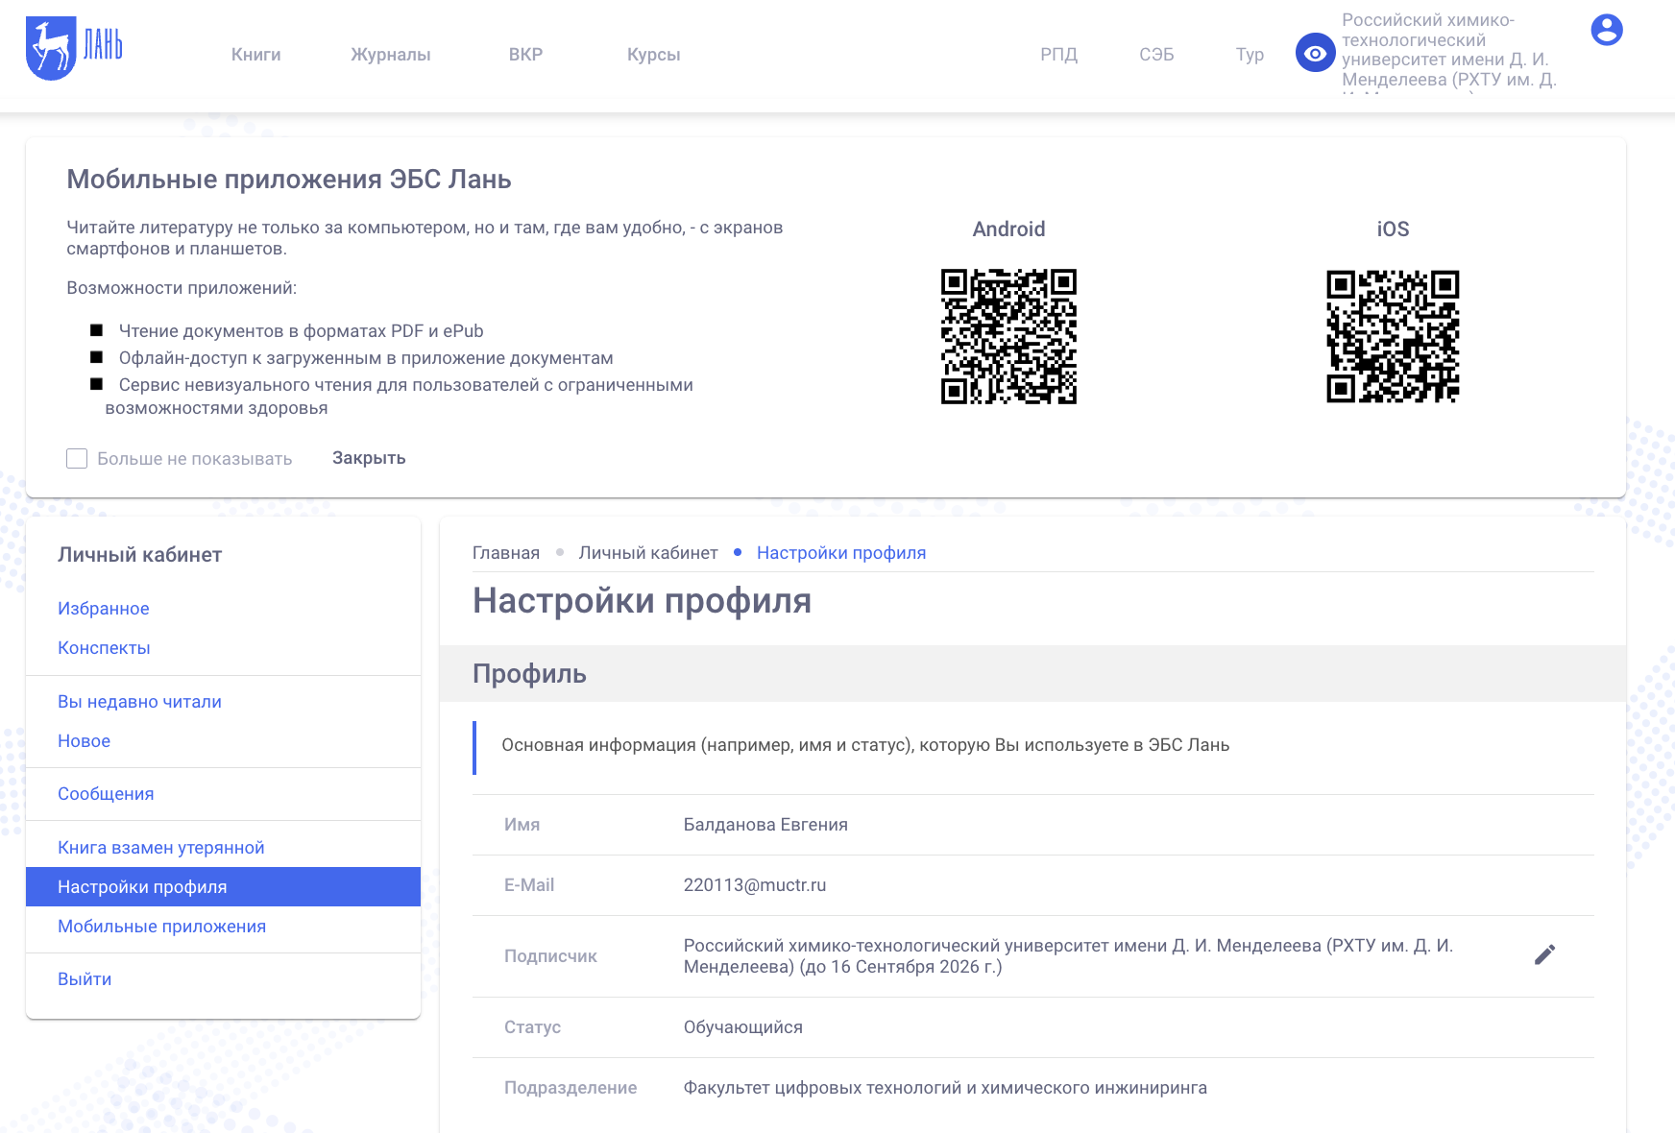The width and height of the screenshot is (1675, 1133).
Task: Select Сообщения in personal cabinet
Action: [106, 794]
